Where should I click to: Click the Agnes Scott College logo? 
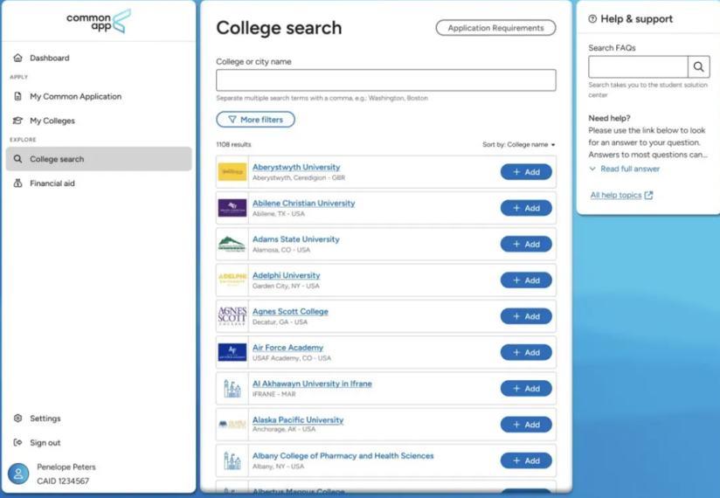(x=232, y=316)
